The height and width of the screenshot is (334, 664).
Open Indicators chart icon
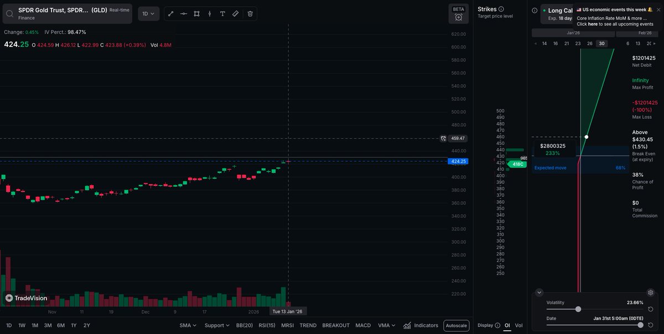click(x=407, y=326)
